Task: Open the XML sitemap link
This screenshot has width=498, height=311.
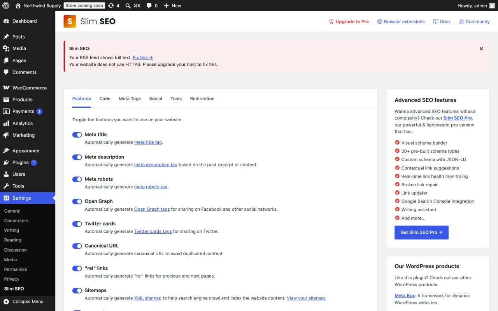Action: (148, 298)
